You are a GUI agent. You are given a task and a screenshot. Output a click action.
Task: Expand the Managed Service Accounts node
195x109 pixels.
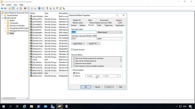5,31
